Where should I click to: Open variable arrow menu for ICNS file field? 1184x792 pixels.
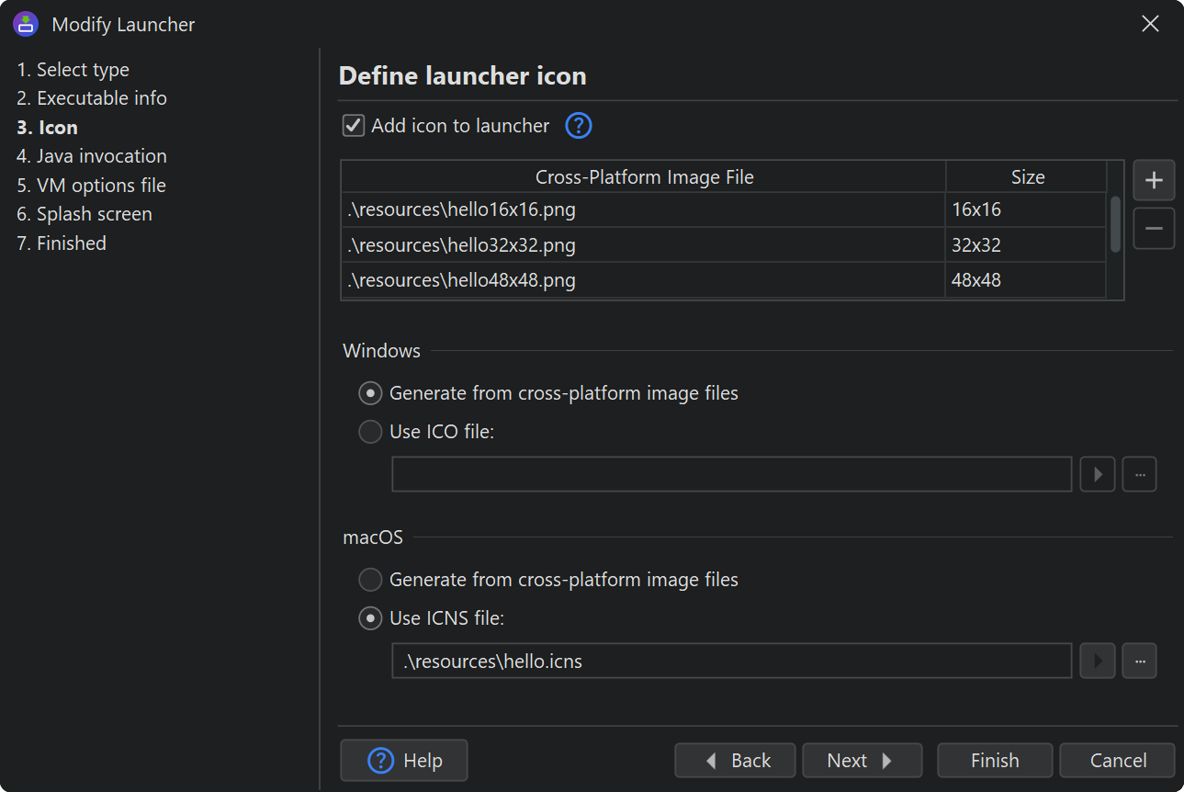(x=1097, y=661)
